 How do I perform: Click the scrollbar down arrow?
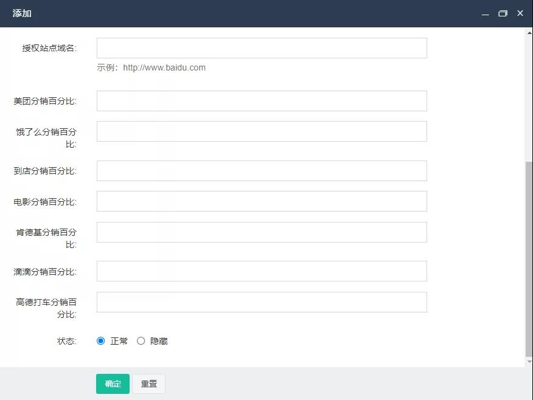pos(529,362)
